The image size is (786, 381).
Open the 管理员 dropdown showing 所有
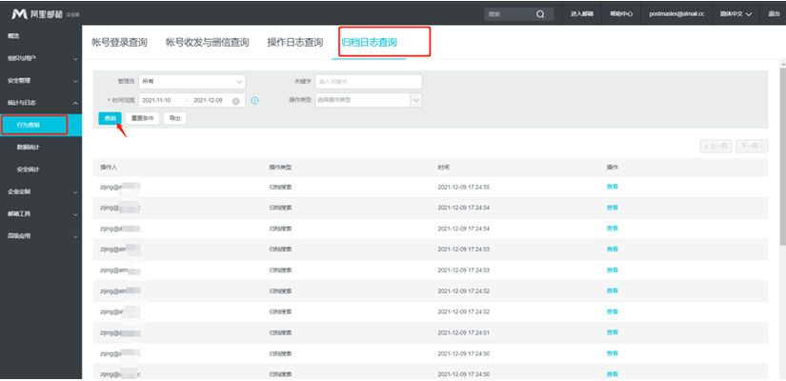coord(191,82)
